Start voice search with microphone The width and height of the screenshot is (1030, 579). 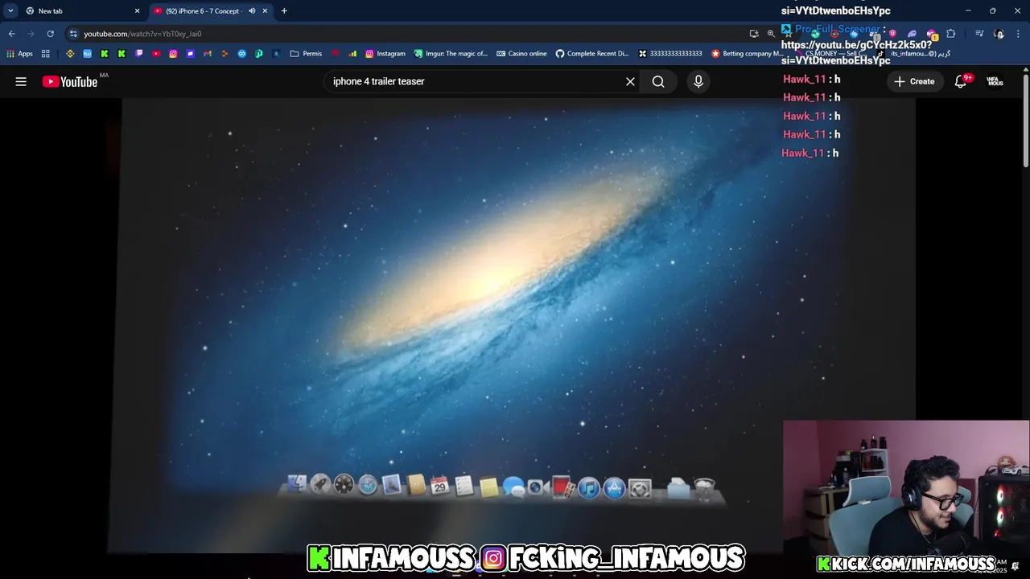(x=698, y=81)
